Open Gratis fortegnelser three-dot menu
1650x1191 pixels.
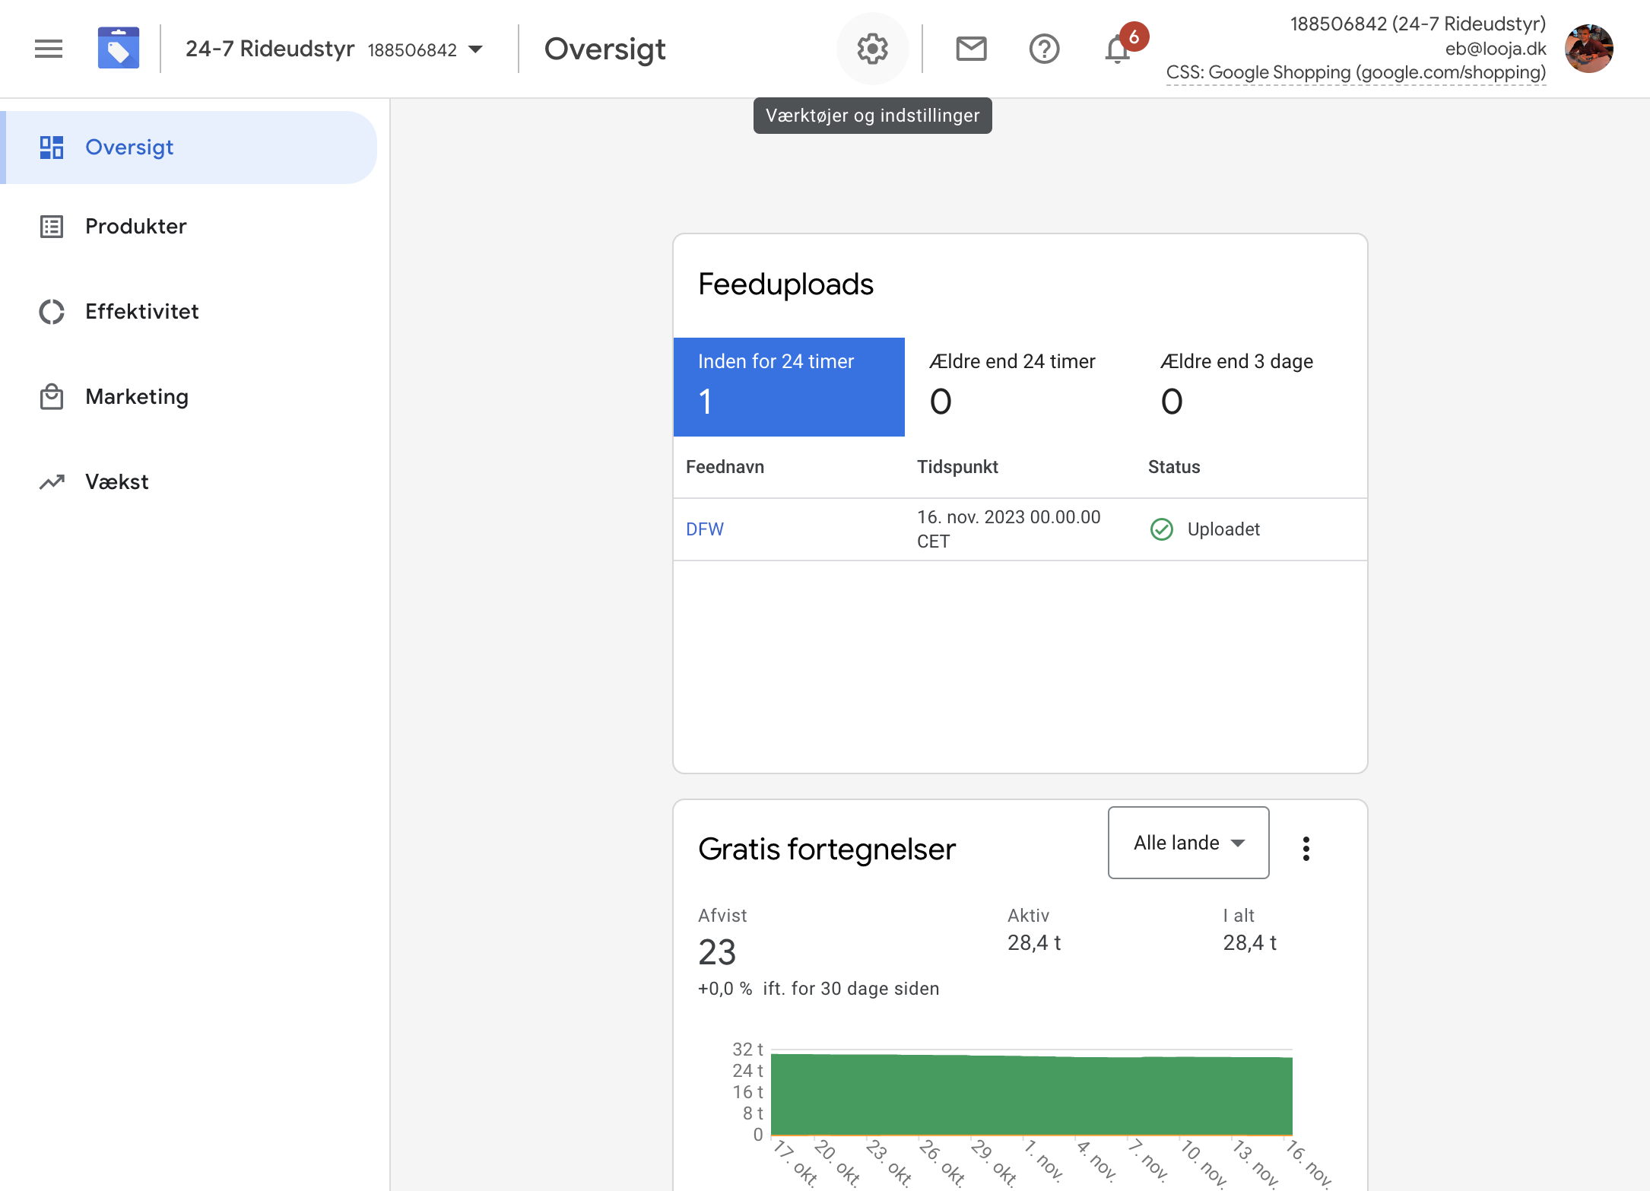[x=1306, y=849]
